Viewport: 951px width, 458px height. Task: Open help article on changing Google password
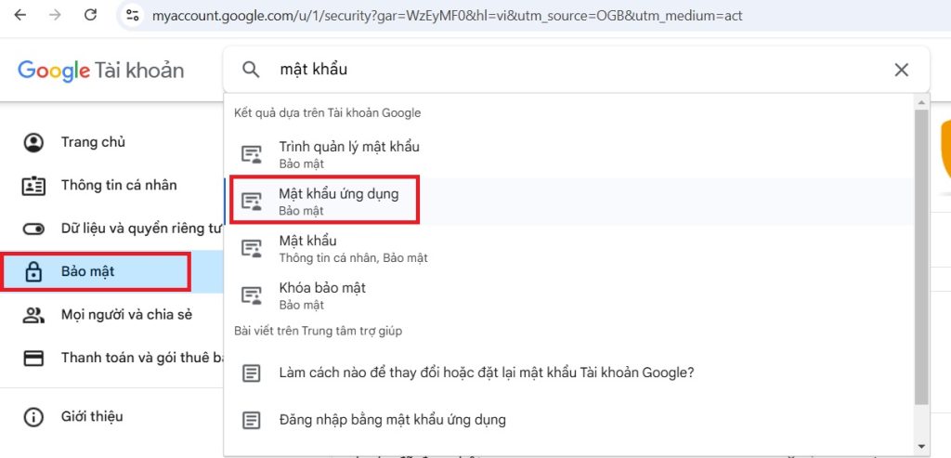486,373
